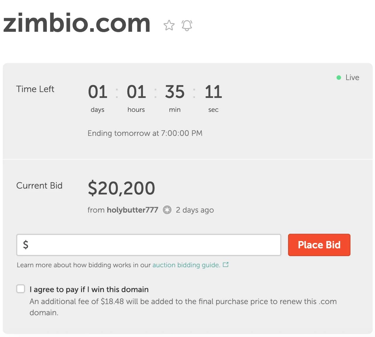Click the zimbio.com domain heading
This screenshot has height=337, width=375.
click(x=77, y=23)
